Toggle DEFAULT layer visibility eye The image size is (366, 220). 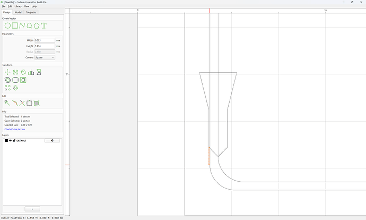coord(10,140)
